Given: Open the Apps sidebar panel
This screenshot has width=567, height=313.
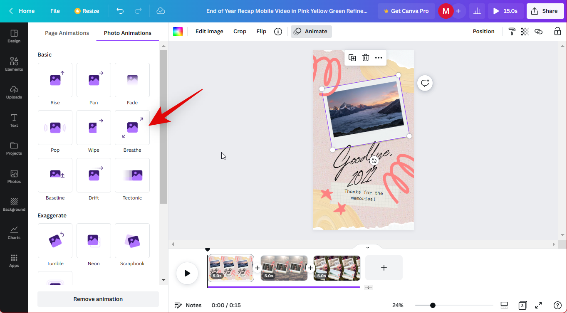Looking at the screenshot, I should click(x=14, y=261).
